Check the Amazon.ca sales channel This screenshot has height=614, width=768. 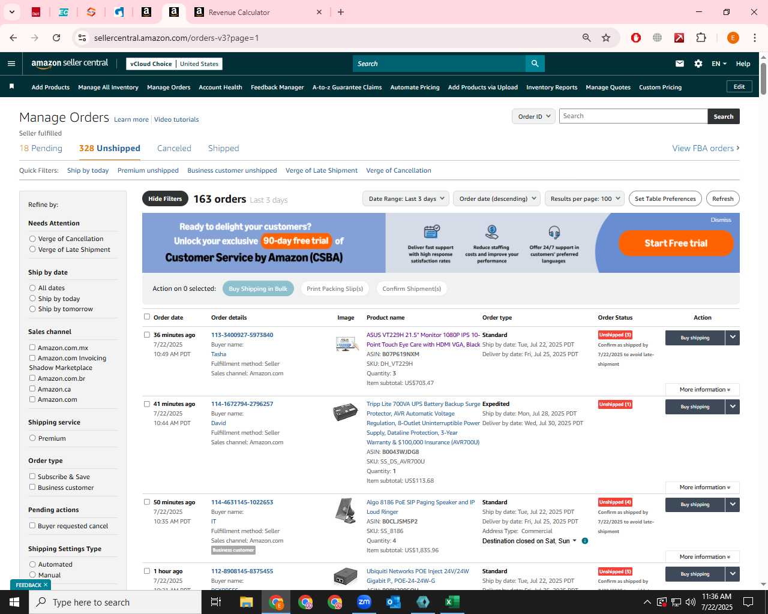tap(32, 389)
